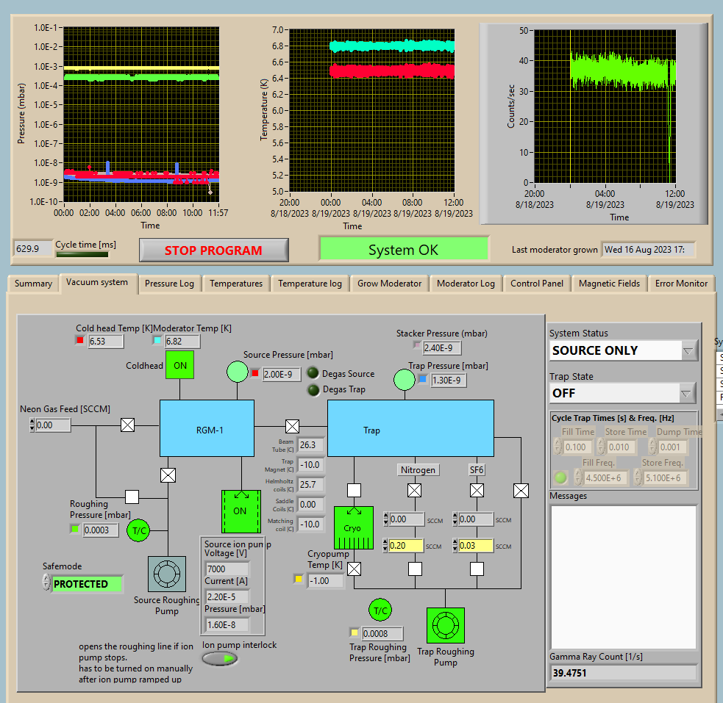Click the Source Roughing Pump icon
Image resolution: width=723 pixels, height=703 pixels.
pyautogui.click(x=167, y=574)
